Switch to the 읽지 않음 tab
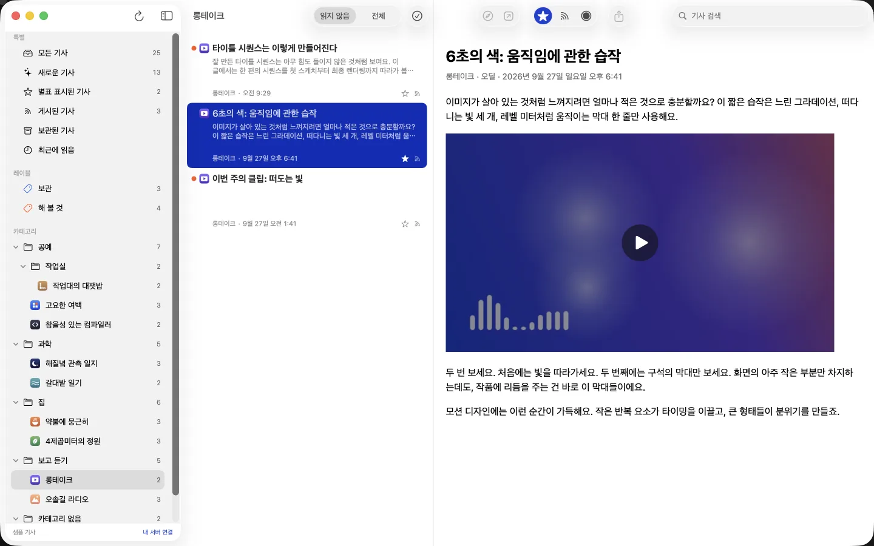 335,16
